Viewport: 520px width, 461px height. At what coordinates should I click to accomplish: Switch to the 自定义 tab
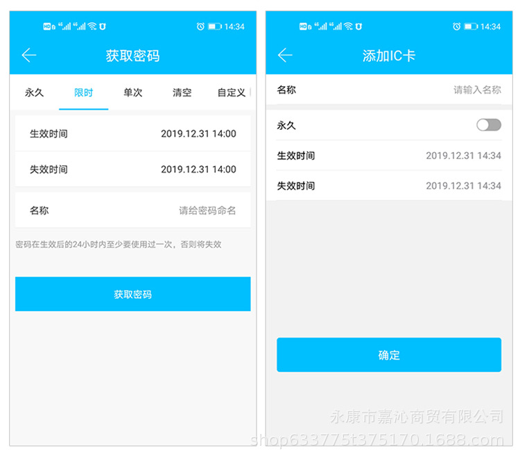pos(231,92)
